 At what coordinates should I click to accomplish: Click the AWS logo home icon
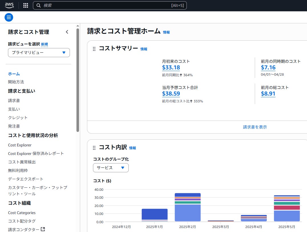pos(9,5)
